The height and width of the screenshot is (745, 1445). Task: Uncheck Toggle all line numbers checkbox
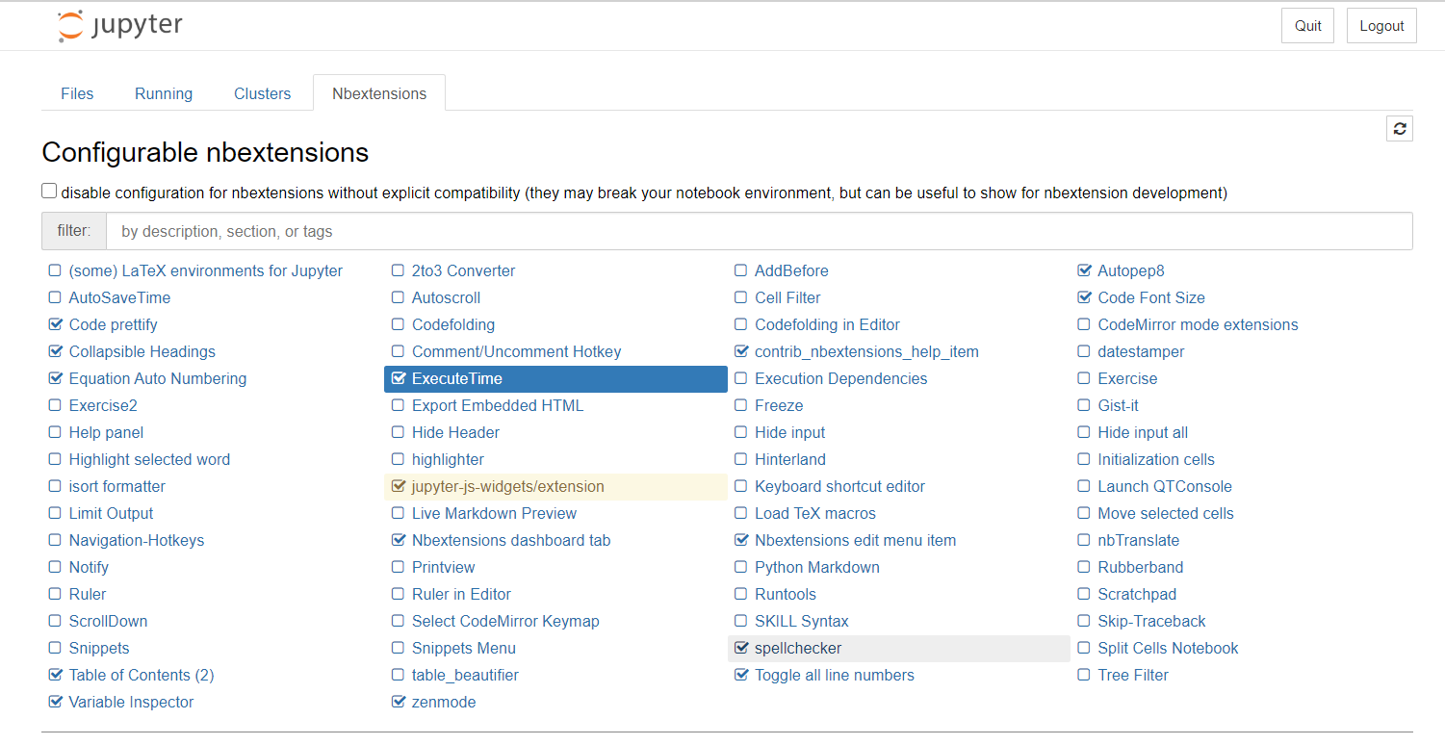(x=741, y=676)
